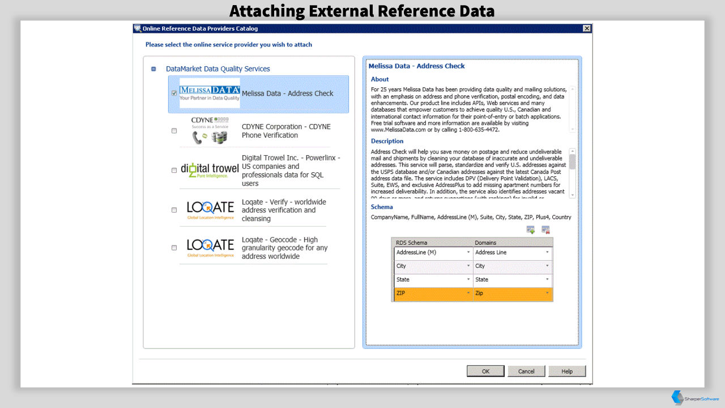Click the About paragraph text
The width and height of the screenshot is (725, 408).
point(469,109)
